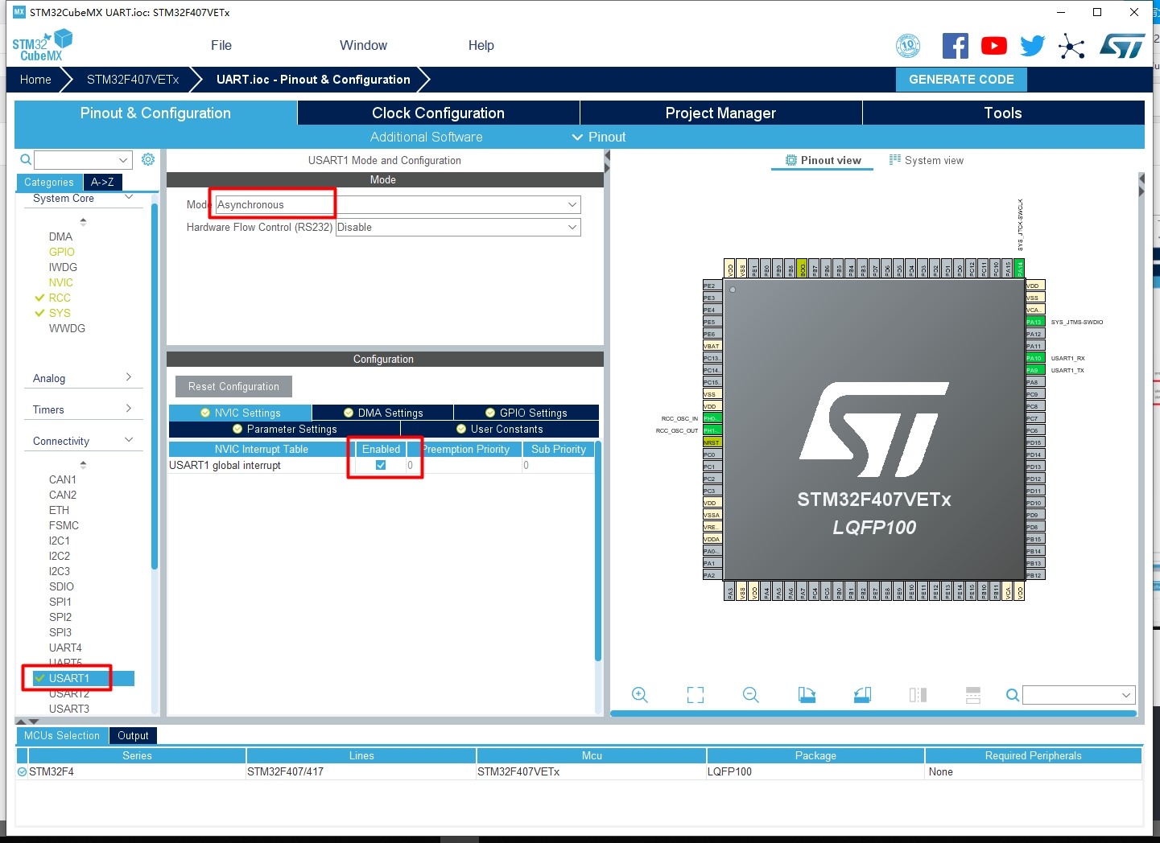Zoom in on the pinout view
Image resolution: width=1160 pixels, height=843 pixels.
(640, 694)
